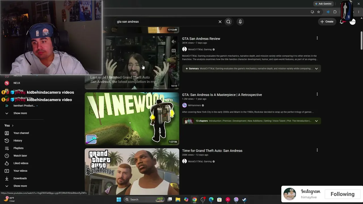Open YouTube notifications bell
363x204 pixels.
pyautogui.click(x=342, y=22)
